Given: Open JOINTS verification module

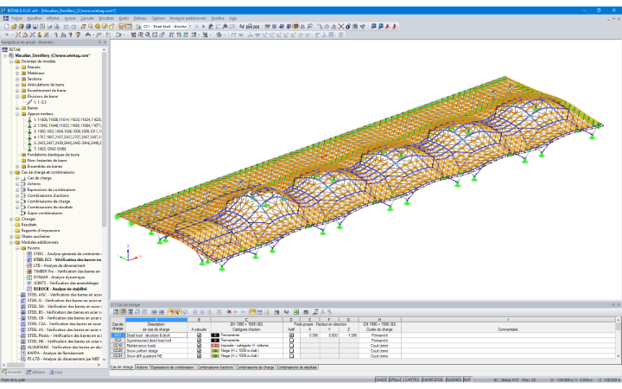Looking at the screenshot, I should pos(62,283).
